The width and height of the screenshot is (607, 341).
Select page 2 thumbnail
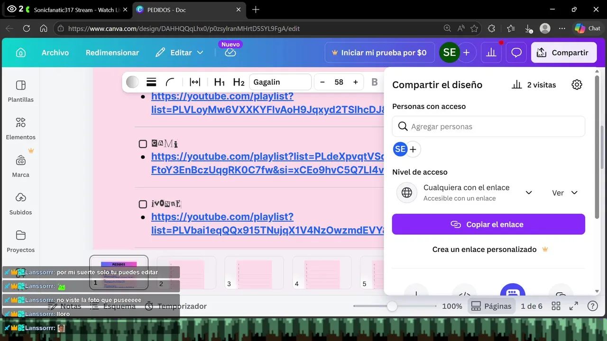pyautogui.click(x=186, y=272)
